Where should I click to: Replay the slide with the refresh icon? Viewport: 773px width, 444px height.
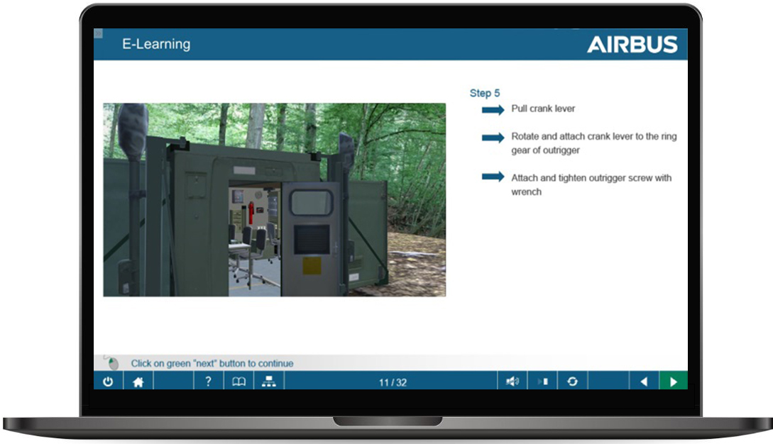[574, 382]
